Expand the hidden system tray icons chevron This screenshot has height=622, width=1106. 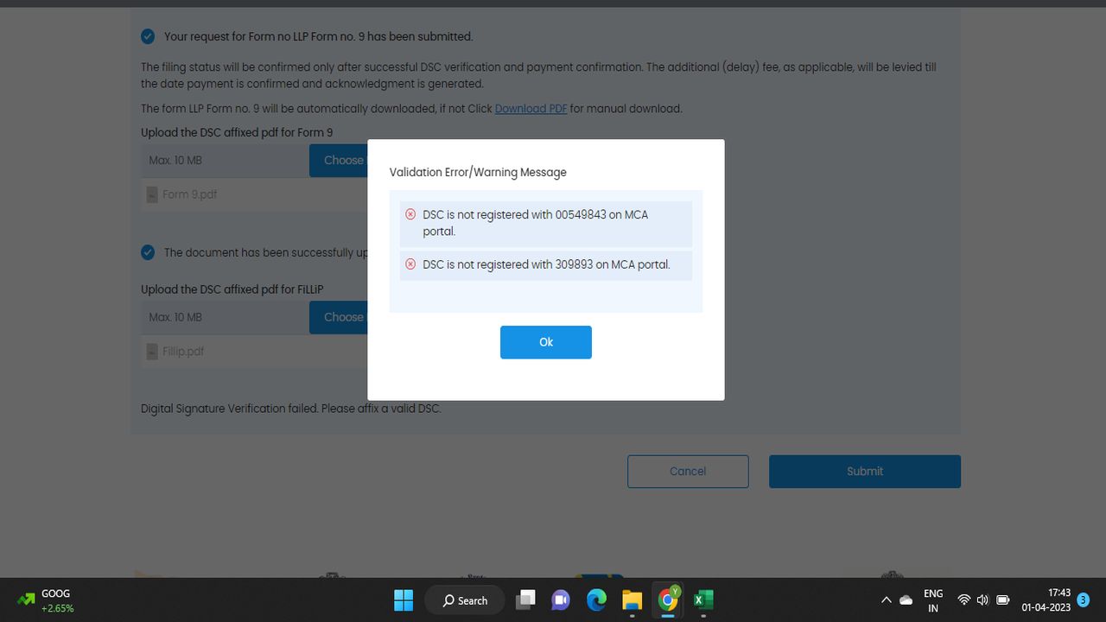pyautogui.click(x=886, y=600)
